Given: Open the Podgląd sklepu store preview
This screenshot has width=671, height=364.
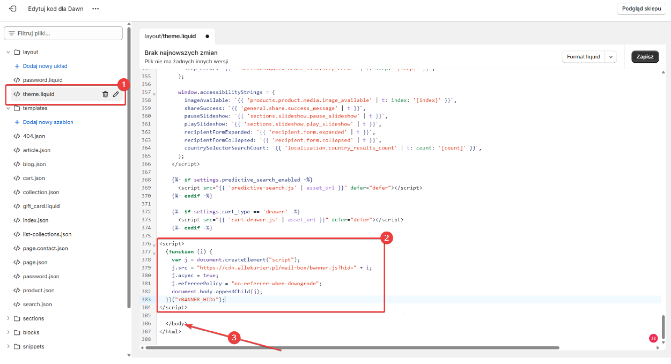Looking at the screenshot, I should click(x=641, y=9).
